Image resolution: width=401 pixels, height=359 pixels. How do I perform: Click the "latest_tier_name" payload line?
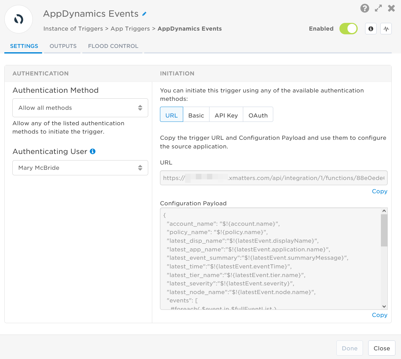236,275
